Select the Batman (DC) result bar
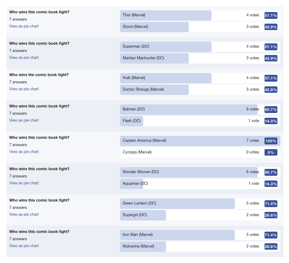This screenshot has height=263, width=289. point(200,110)
